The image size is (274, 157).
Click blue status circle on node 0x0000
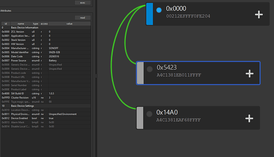(x=159, y=10)
